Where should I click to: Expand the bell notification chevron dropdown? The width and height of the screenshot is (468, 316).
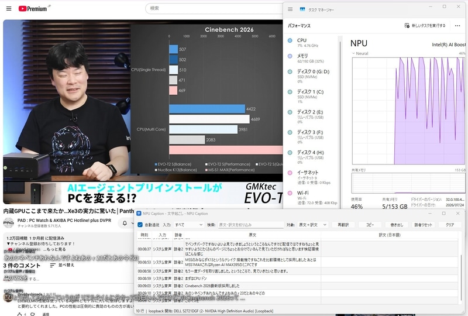point(132,223)
